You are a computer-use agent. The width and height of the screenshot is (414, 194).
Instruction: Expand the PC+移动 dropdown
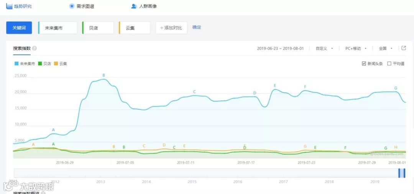[x=356, y=48]
